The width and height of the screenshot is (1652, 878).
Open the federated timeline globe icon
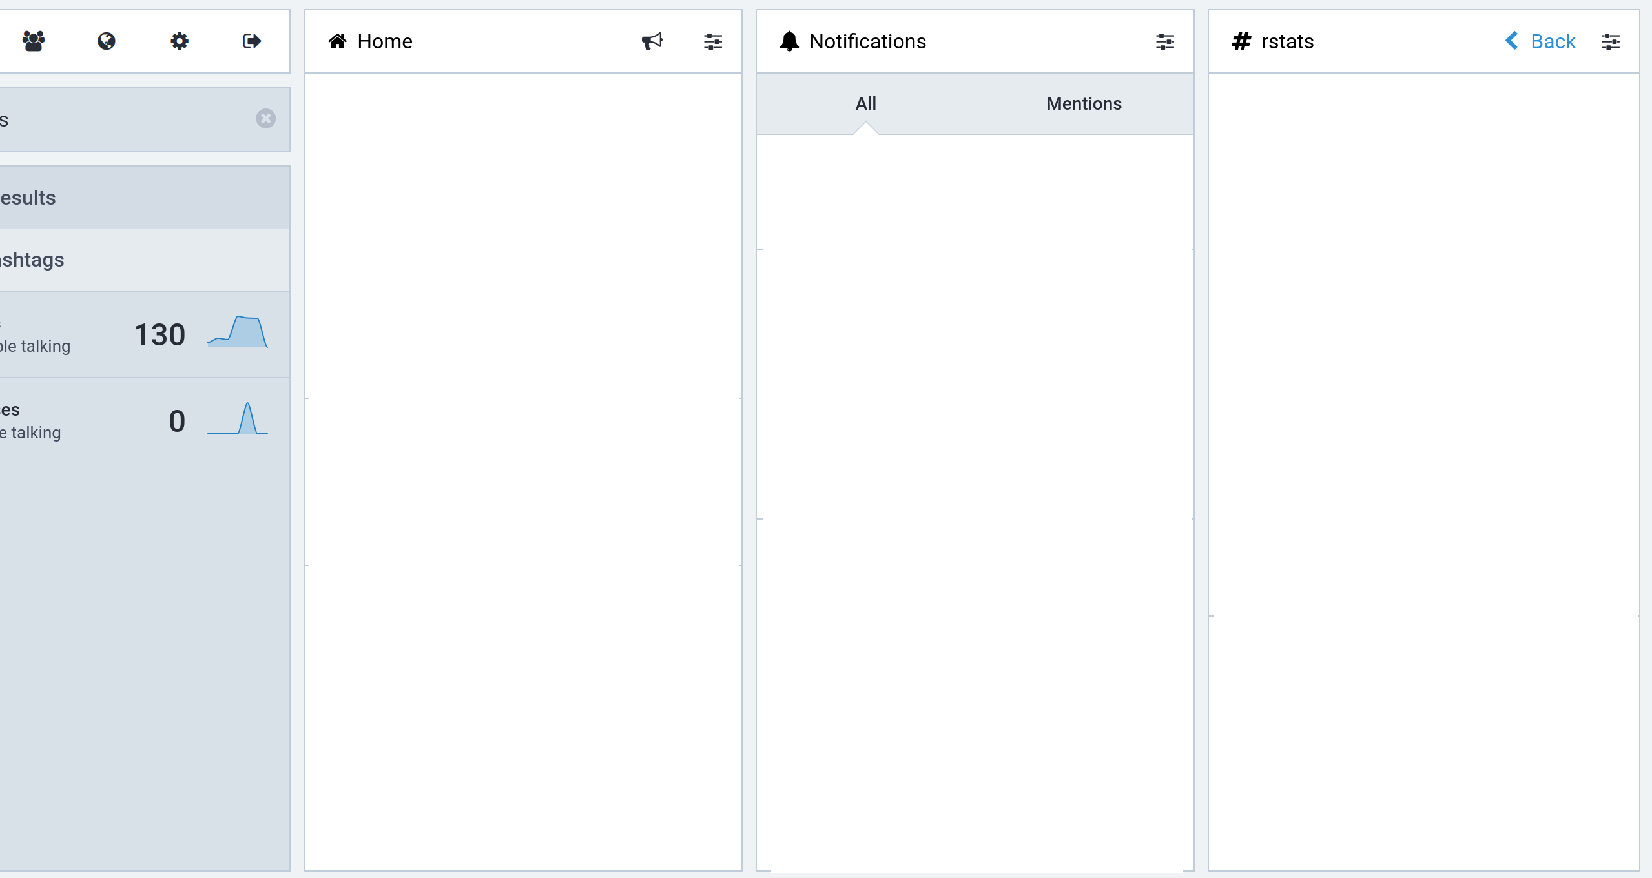(107, 41)
